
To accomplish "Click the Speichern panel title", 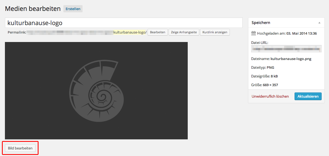I will 261,23.
